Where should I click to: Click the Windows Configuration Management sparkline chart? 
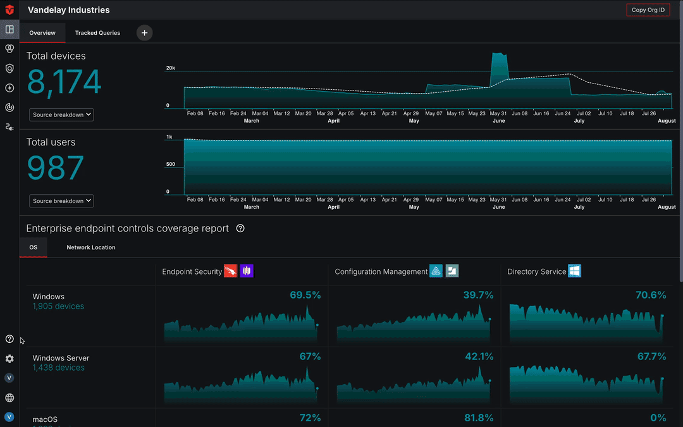(414, 323)
